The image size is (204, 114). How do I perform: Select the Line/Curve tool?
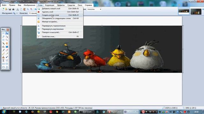[x=7, y=60]
